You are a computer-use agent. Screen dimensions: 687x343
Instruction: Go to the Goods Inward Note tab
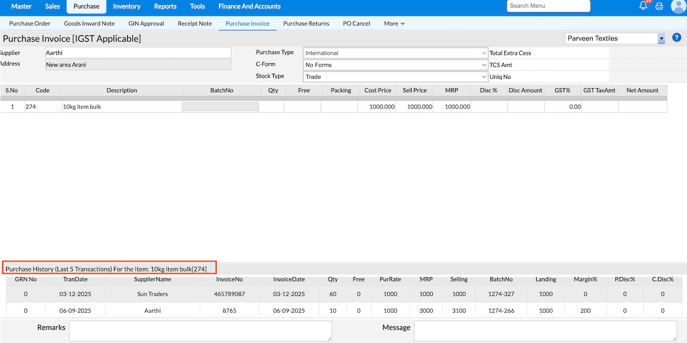pos(89,23)
